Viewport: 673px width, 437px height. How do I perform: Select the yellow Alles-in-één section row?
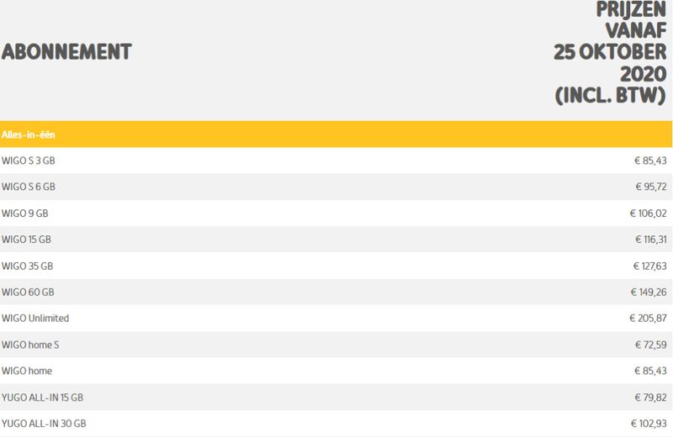click(x=336, y=134)
